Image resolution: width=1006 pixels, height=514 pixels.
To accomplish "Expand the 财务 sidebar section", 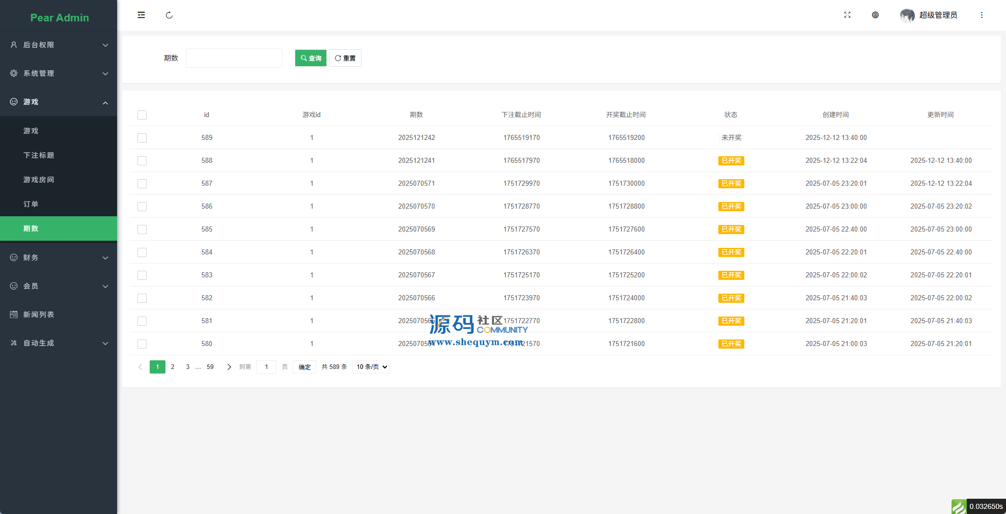I will pos(59,258).
